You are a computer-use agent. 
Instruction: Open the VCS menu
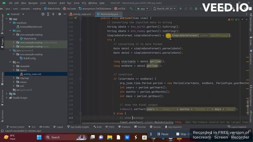(x=84, y=3)
